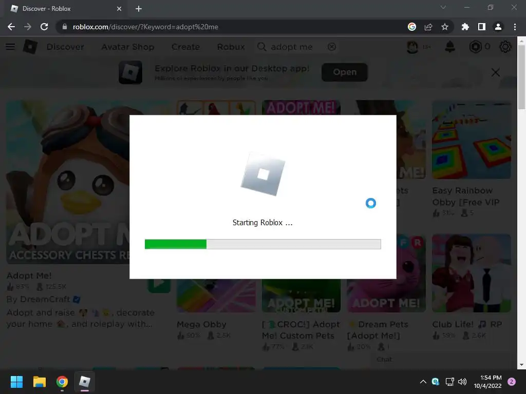
Task: Open the network tray icon
Action: click(x=449, y=382)
